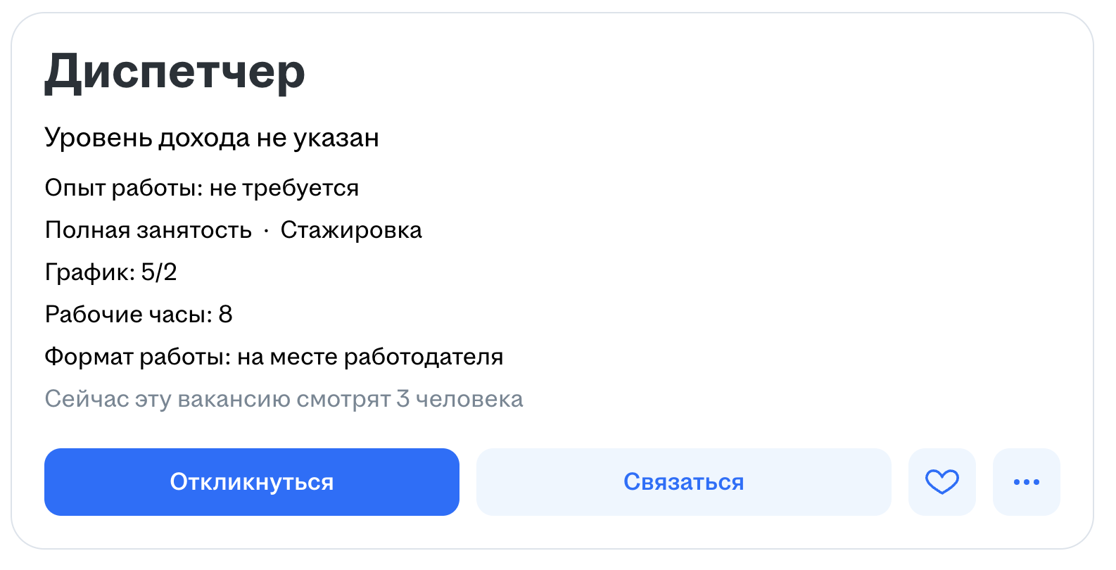
Task: Add vacancy to favorites with heart icon
Action: coord(941,482)
